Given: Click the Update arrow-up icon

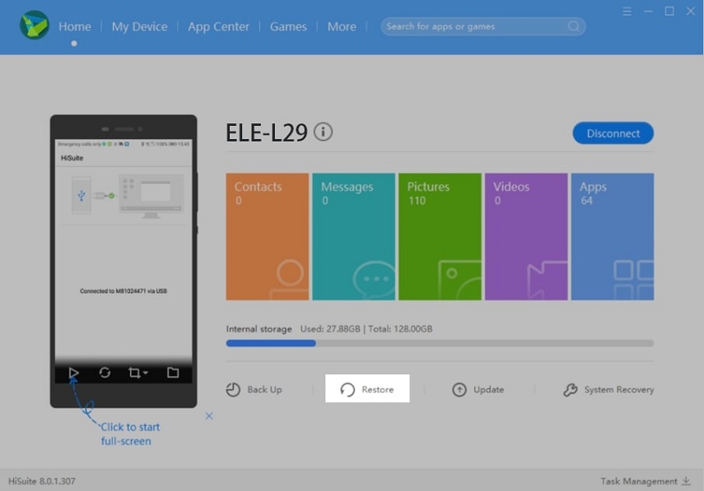Looking at the screenshot, I should [459, 390].
